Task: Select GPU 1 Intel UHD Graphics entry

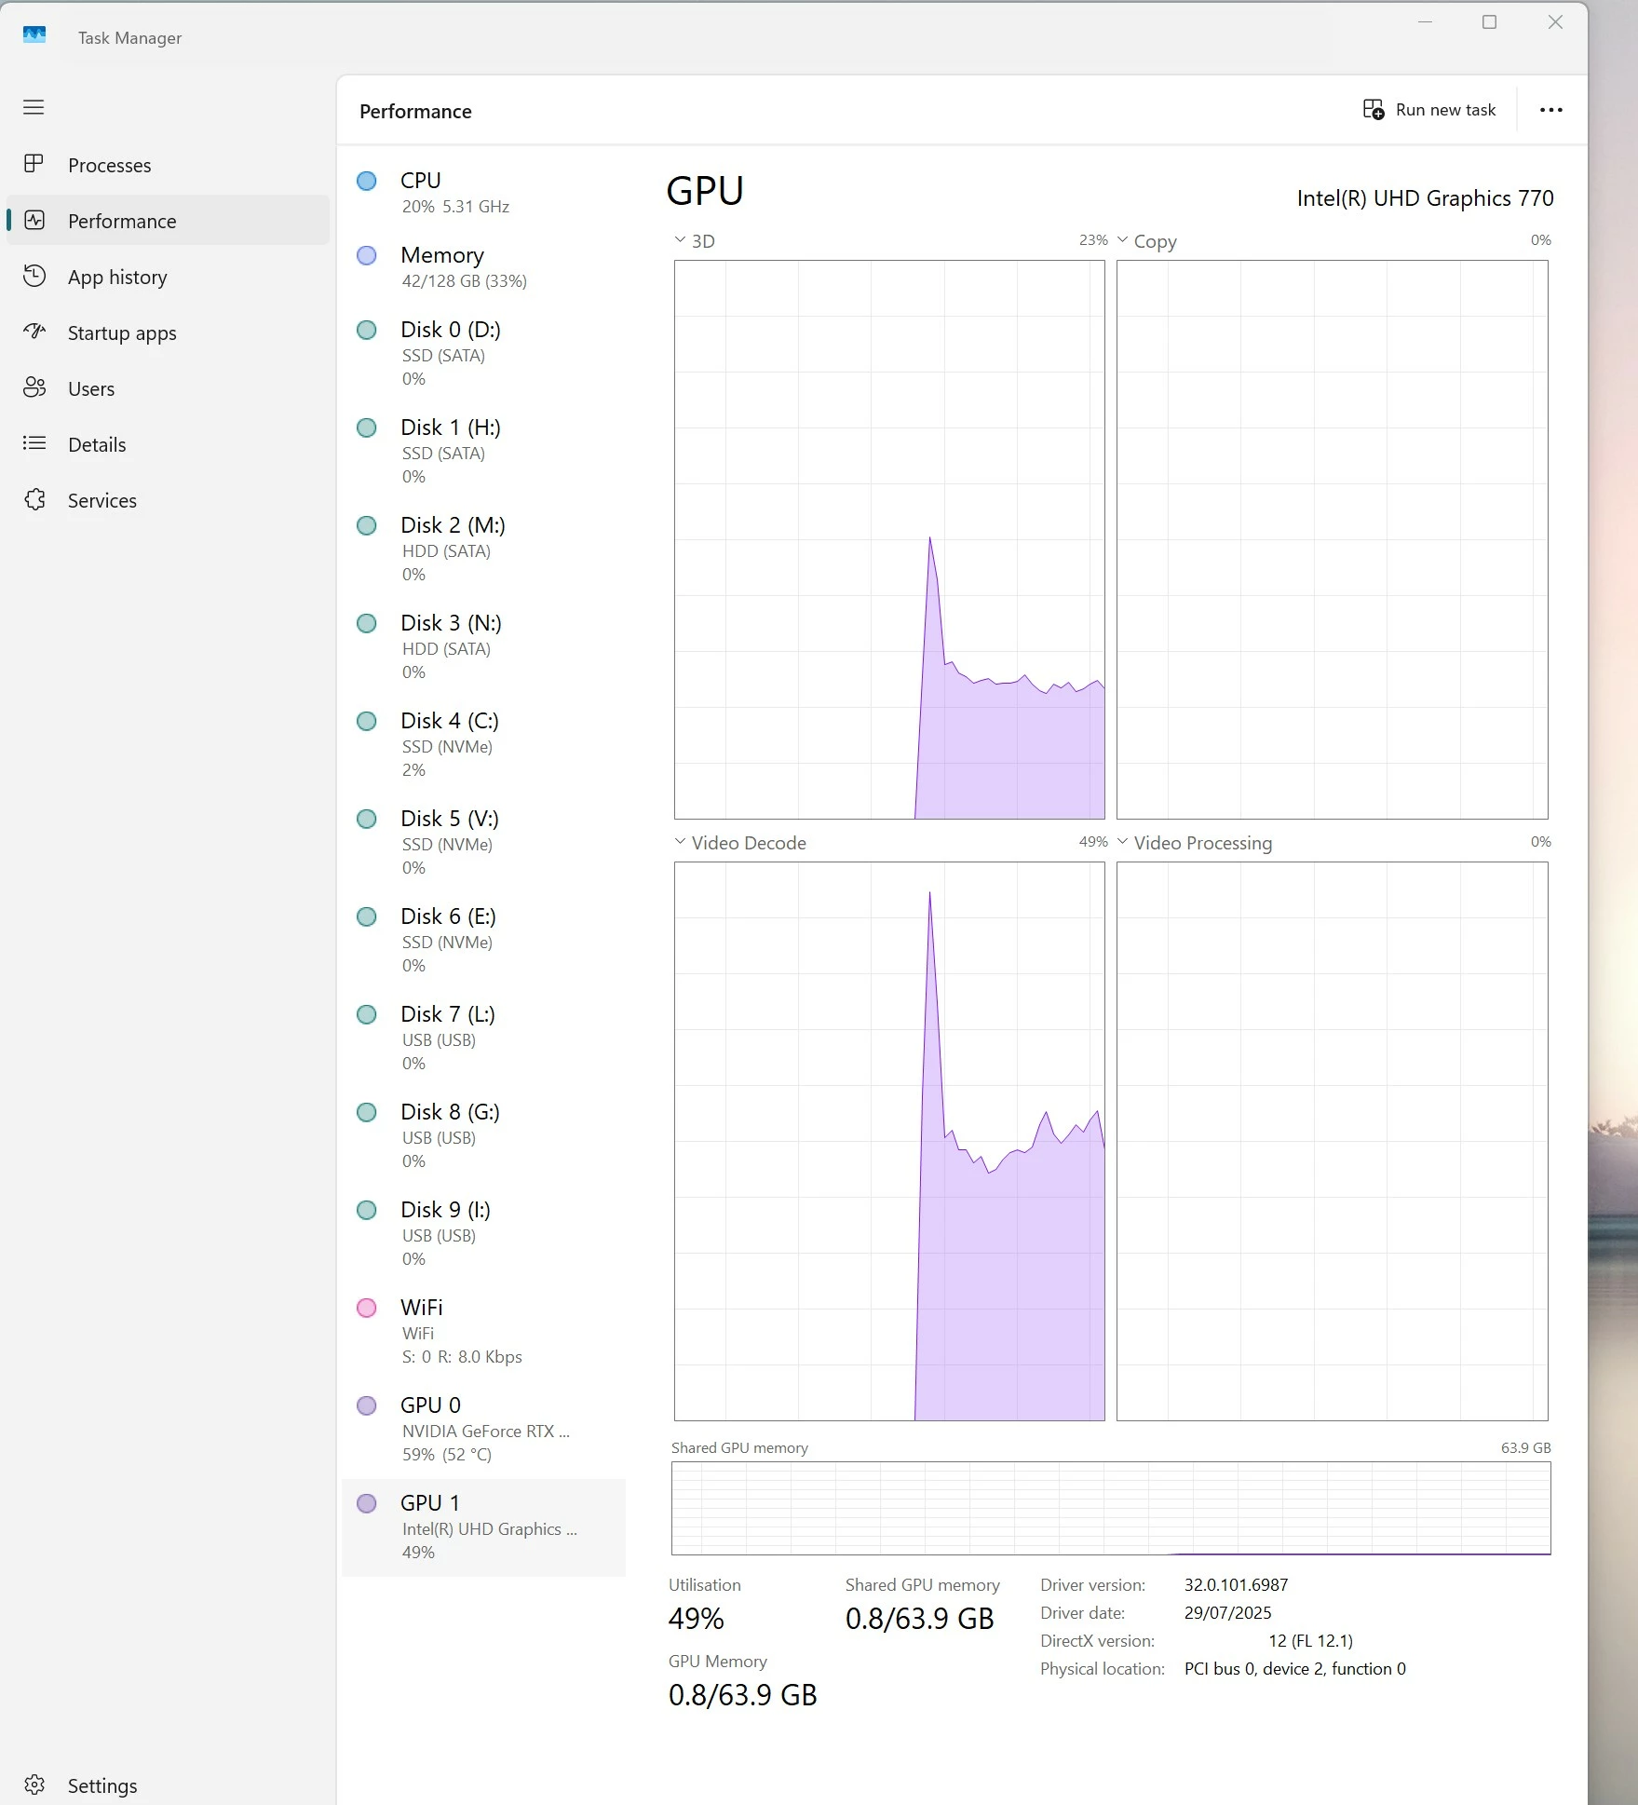Action: (483, 1527)
